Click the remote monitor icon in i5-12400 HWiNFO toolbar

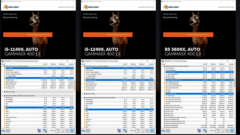point(119,131)
